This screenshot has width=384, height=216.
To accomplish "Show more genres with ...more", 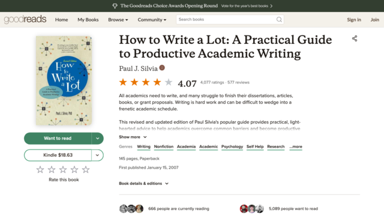I will [296, 146].
